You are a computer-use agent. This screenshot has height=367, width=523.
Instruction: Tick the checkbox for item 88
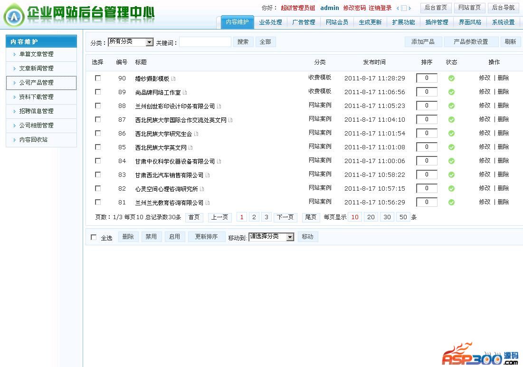tap(98, 106)
